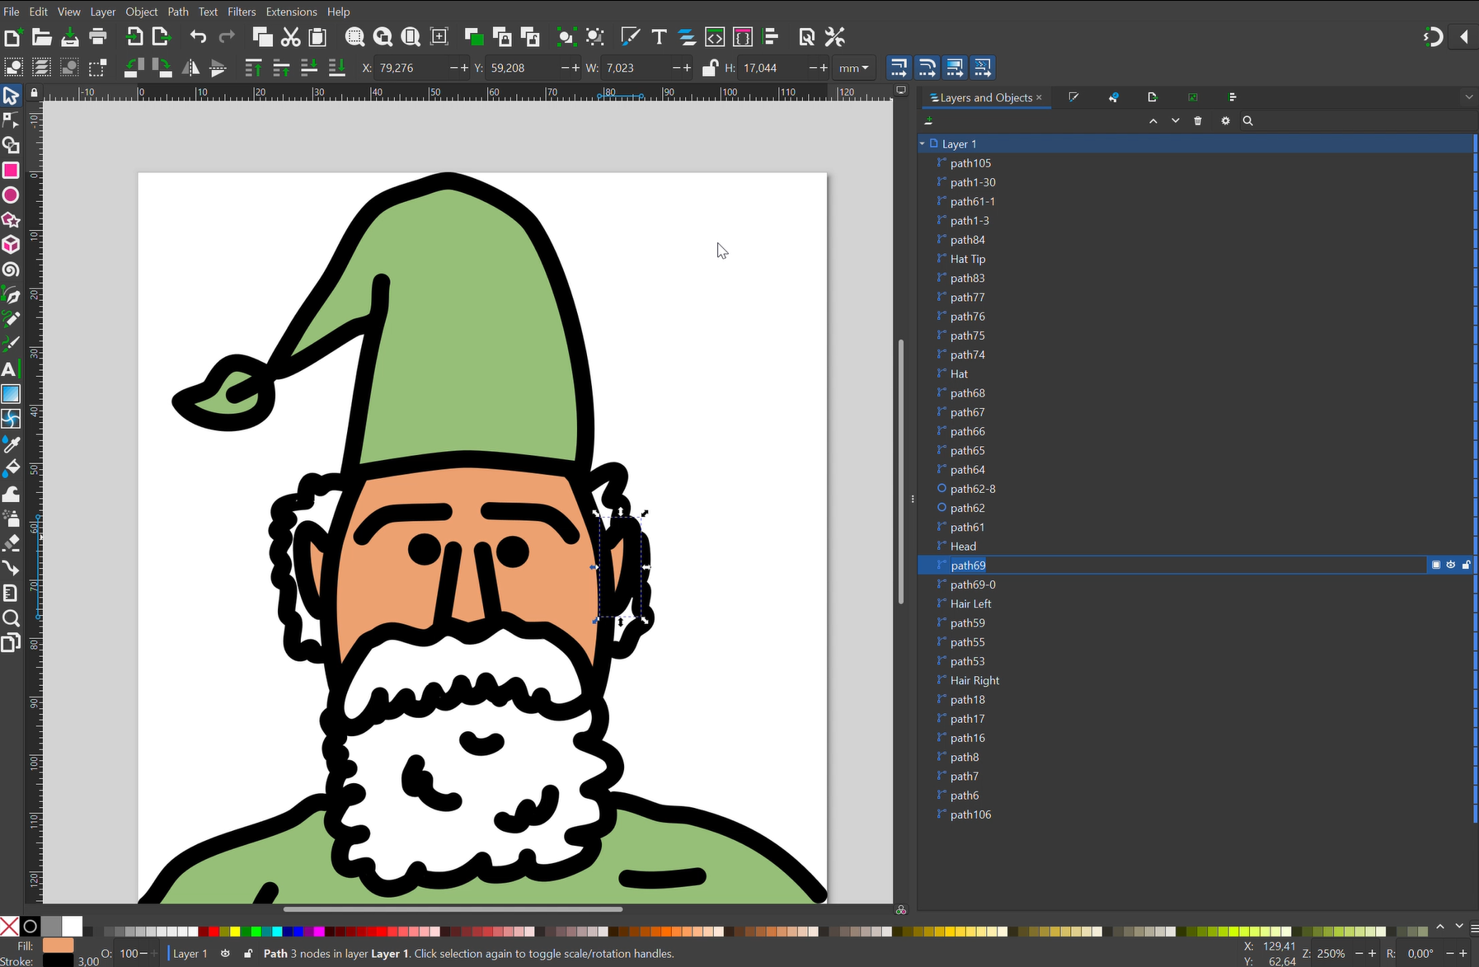Screen dimensions: 1479x967
Task: Select the Pen Bezier tool
Action: (x=11, y=295)
